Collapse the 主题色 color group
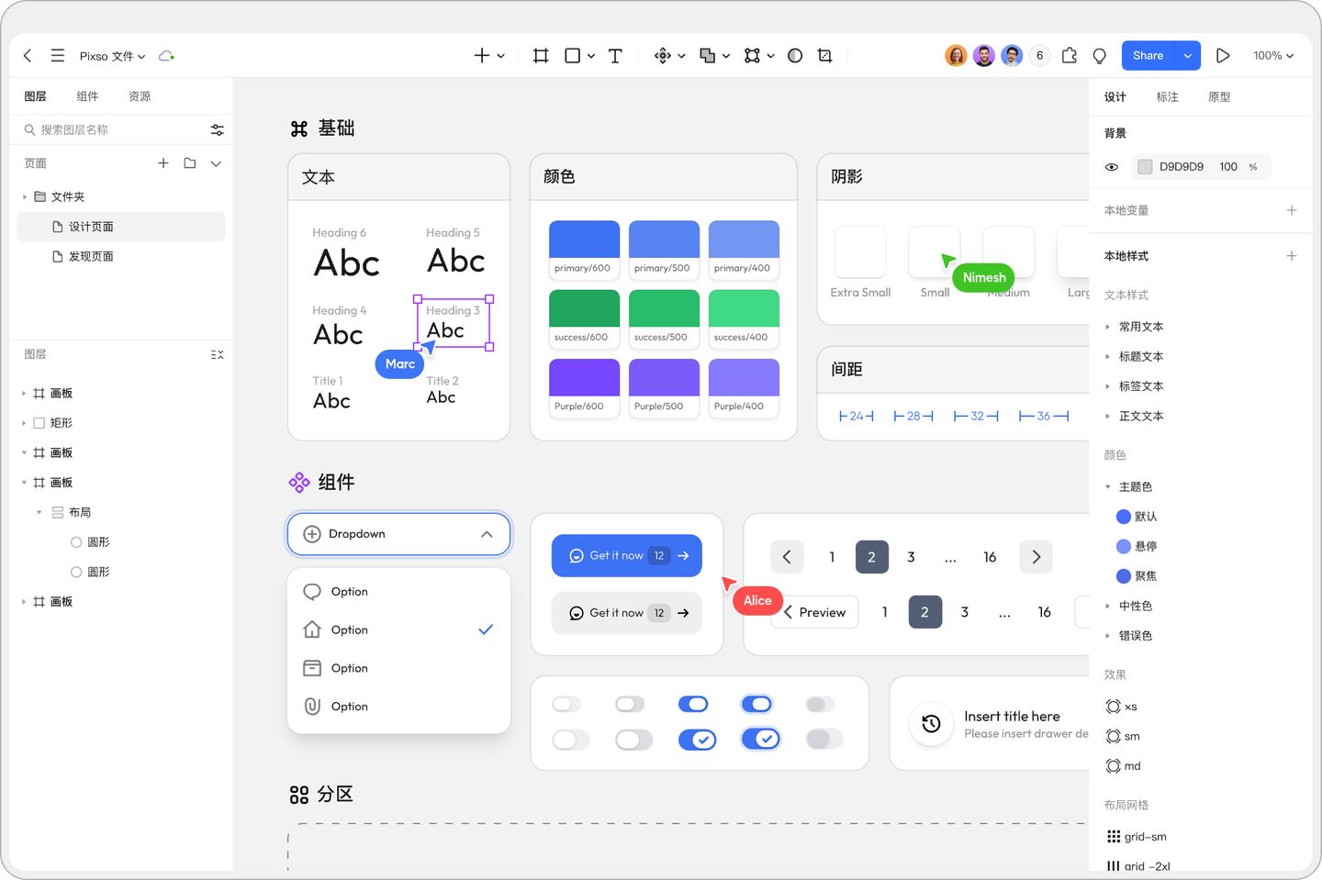The image size is (1322, 880). 1108,487
